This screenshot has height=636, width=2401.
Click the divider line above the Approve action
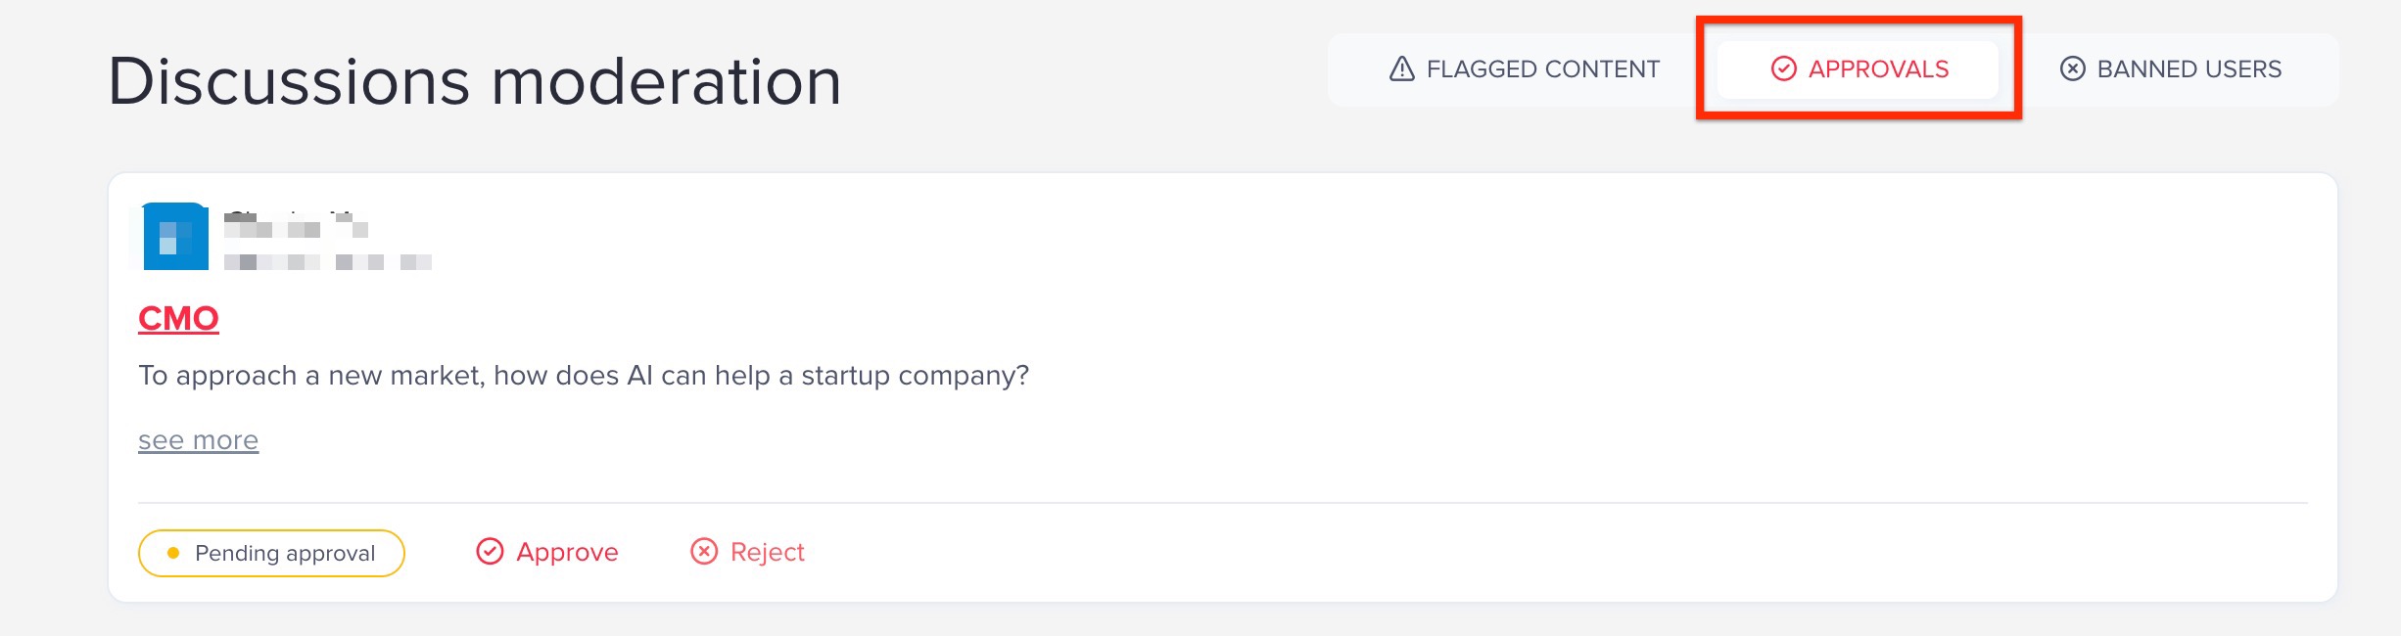point(1222,503)
